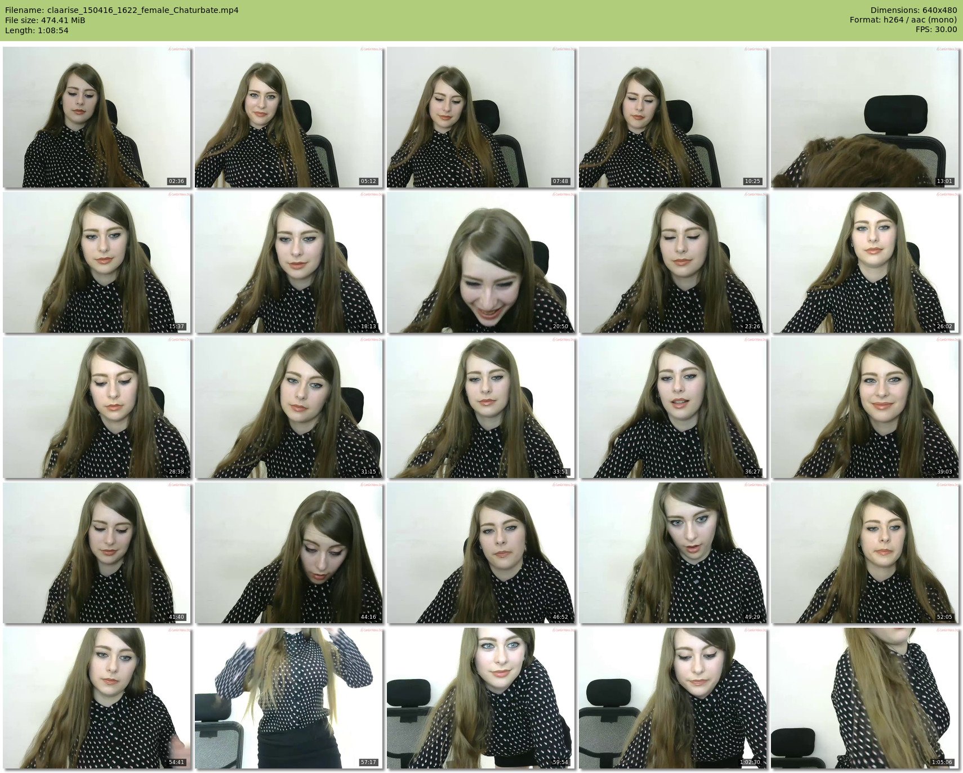
Task: Click the thumbnail marked 41:40
Action: (97, 553)
